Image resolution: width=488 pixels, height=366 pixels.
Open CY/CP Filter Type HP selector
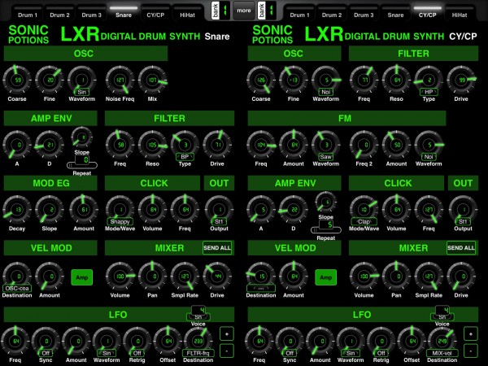(429, 92)
